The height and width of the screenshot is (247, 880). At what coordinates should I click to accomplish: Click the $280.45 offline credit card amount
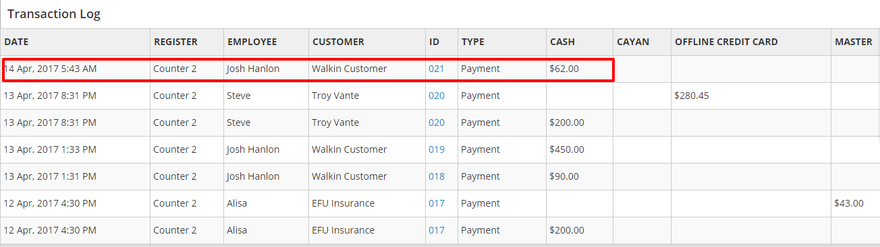[692, 96]
